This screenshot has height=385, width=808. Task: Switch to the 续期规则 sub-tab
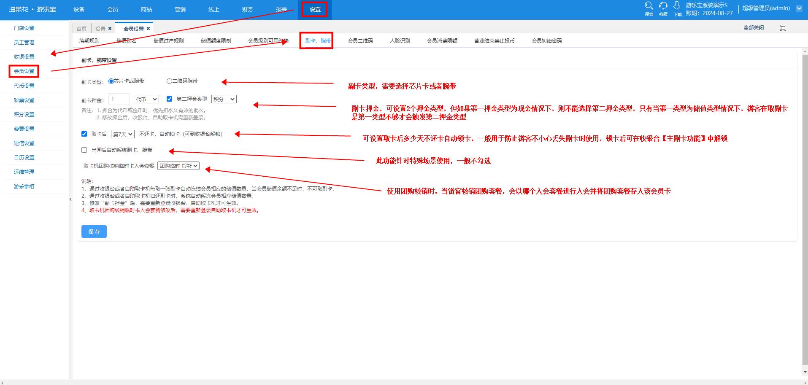click(x=89, y=41)
